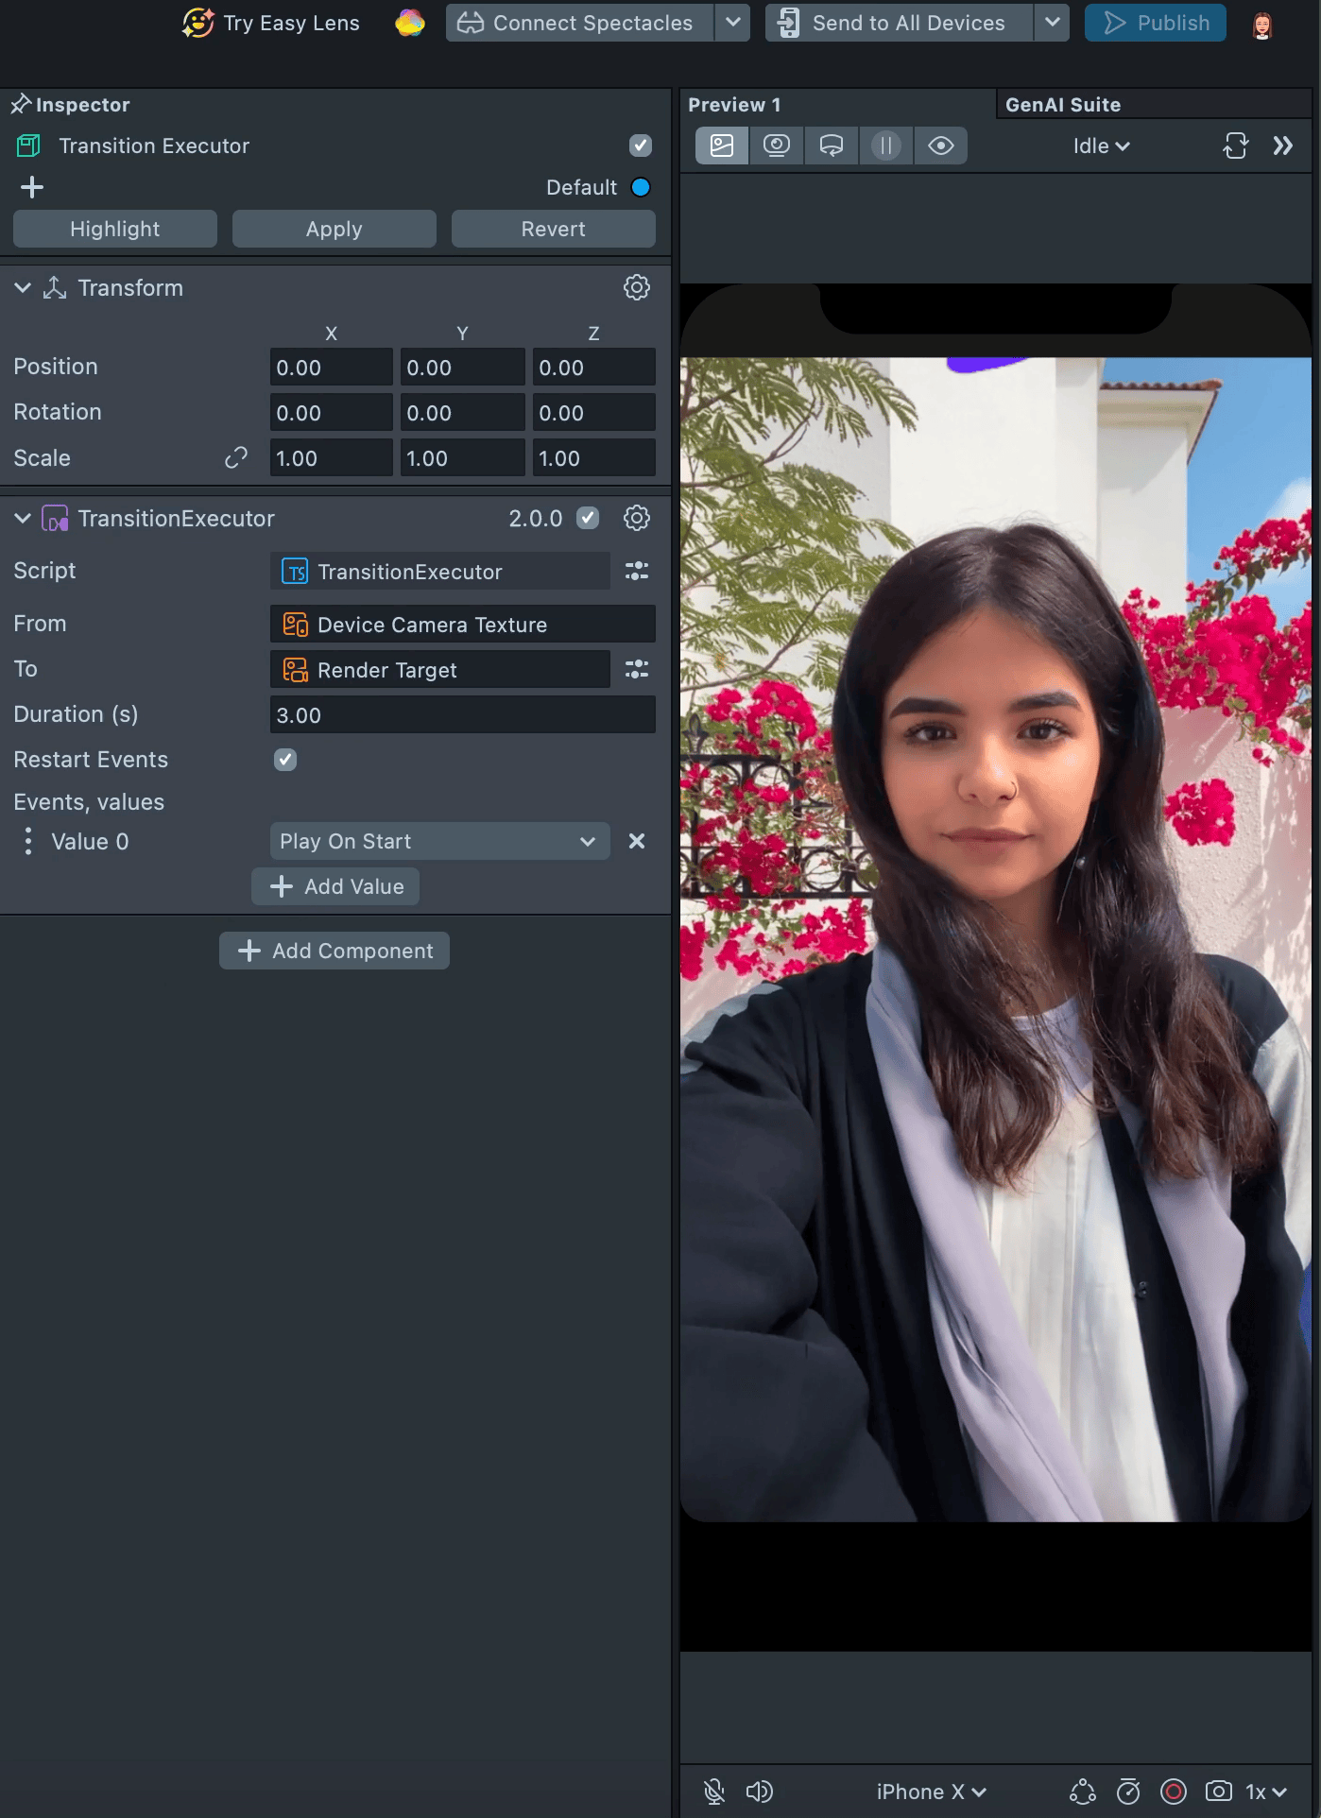The image size is (1321, 1818).
Task: Toggle the Restart Events checkbox
Action: coord(285,760)
